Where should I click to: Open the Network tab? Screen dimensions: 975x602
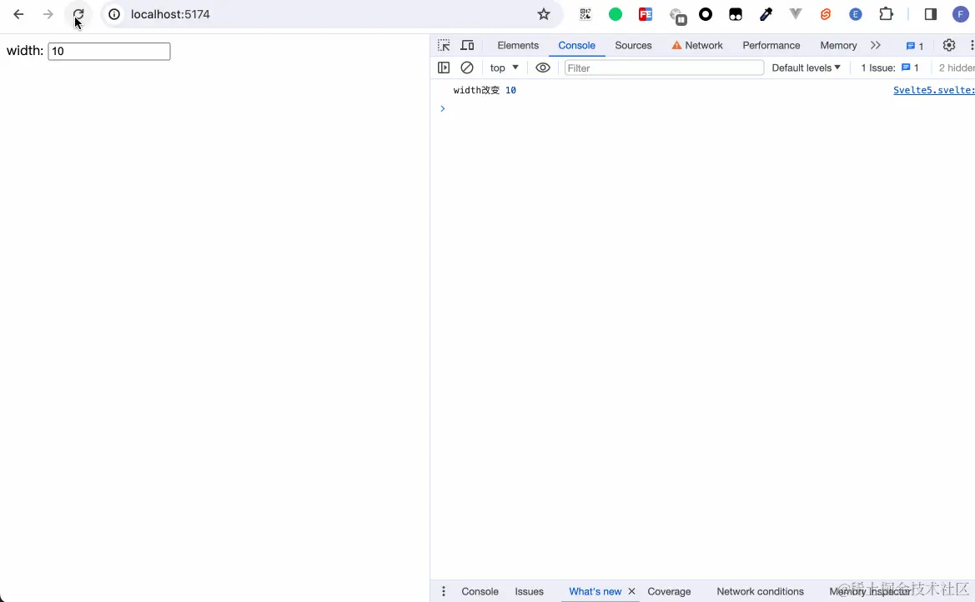click(697, 45)
